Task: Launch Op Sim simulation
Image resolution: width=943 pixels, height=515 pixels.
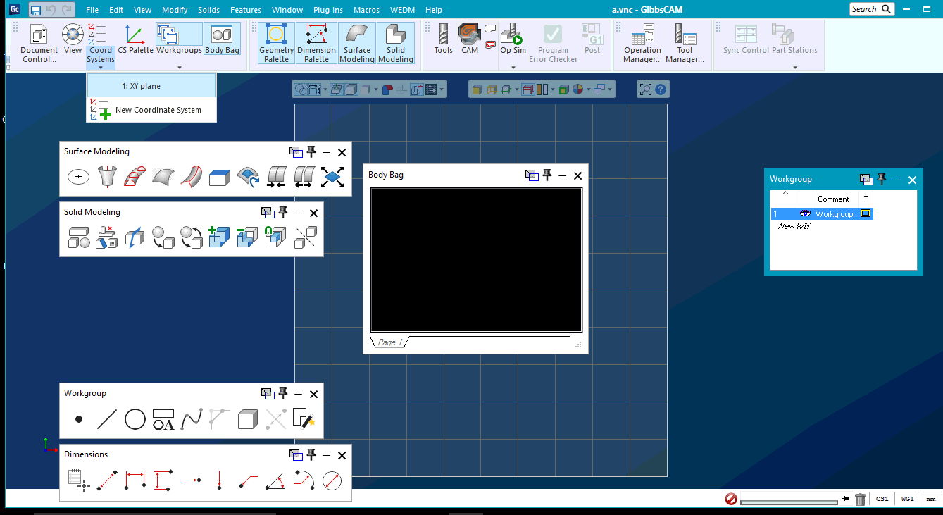Action: tap(513, 39)
